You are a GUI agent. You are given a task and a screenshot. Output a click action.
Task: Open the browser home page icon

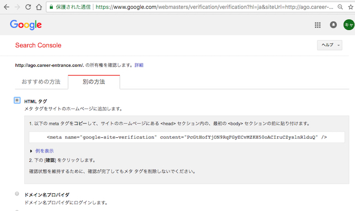coord(39,7)
